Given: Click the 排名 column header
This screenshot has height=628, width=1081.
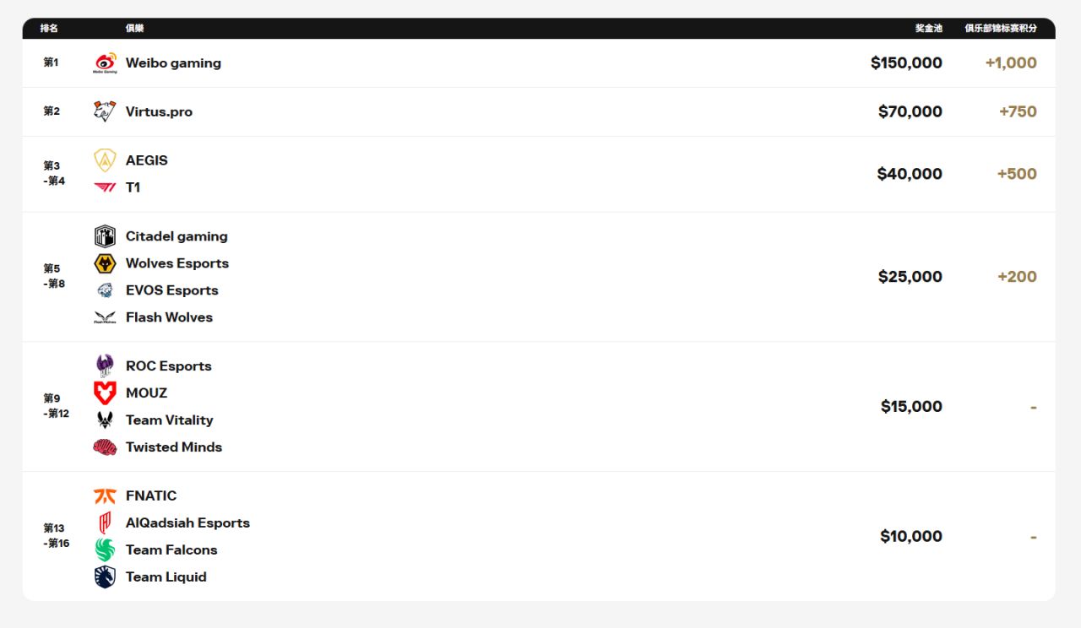Looking at the screenshot, I should pos(49,29).
